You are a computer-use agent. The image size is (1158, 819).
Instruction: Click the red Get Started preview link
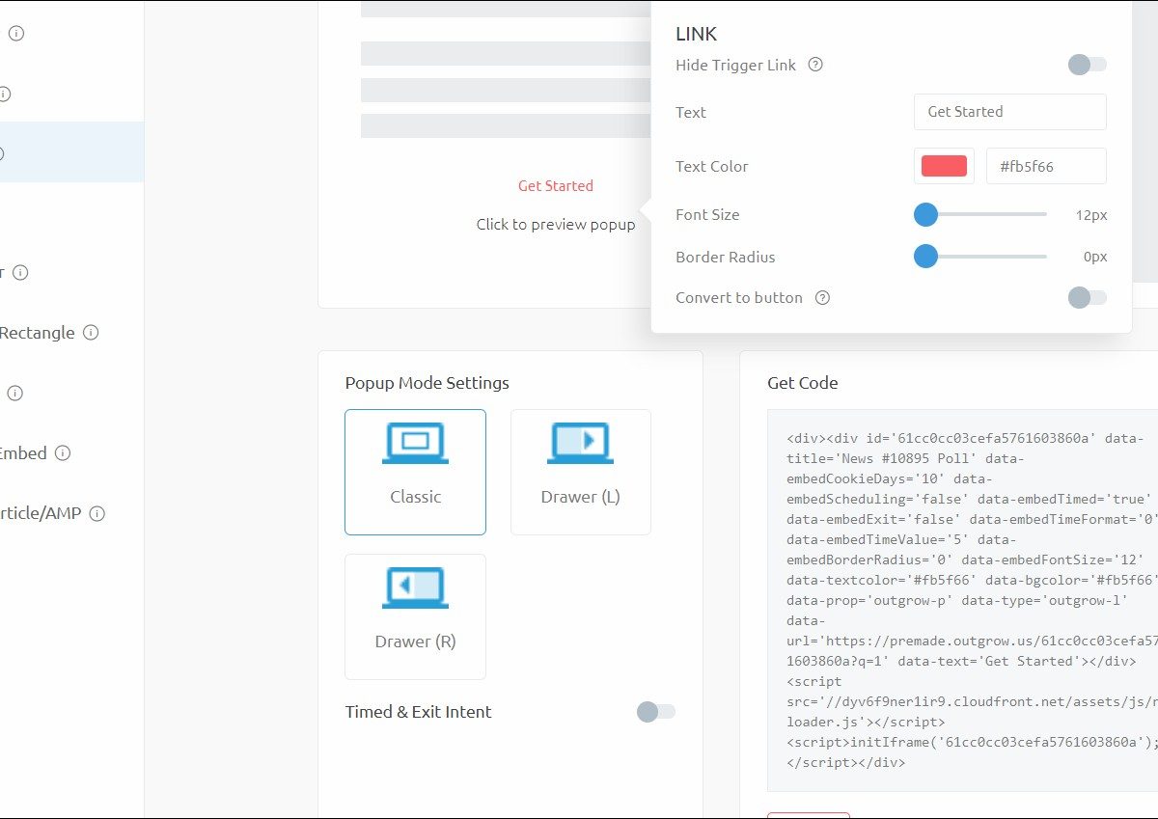point(556,185)
